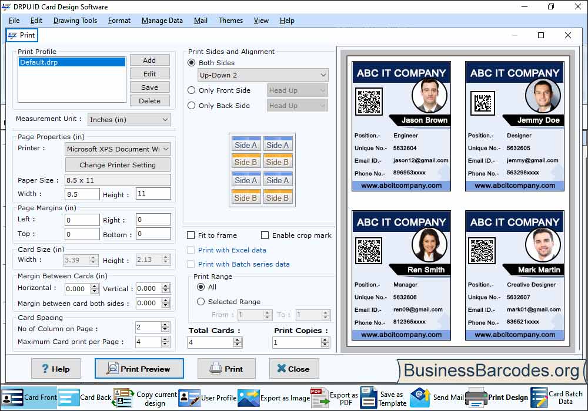Click the Help question mark icon
Screen dimensions: 588x411
(x=45, y=369)
